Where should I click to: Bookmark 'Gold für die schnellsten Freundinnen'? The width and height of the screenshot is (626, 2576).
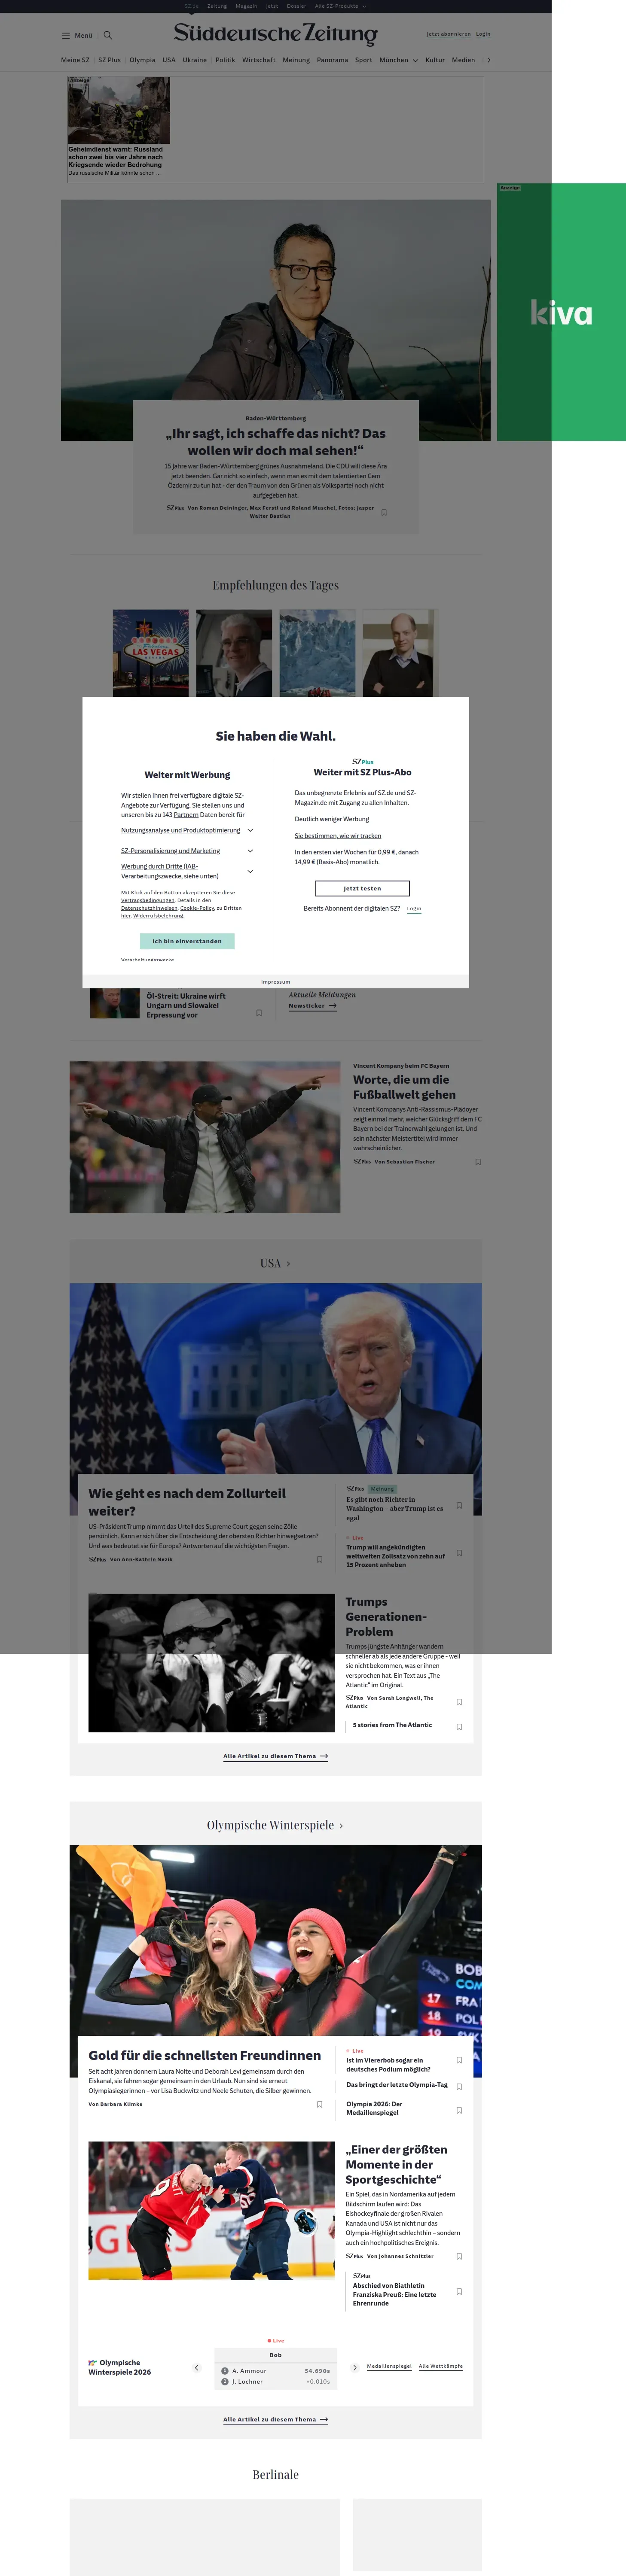tap(320, 2104)
